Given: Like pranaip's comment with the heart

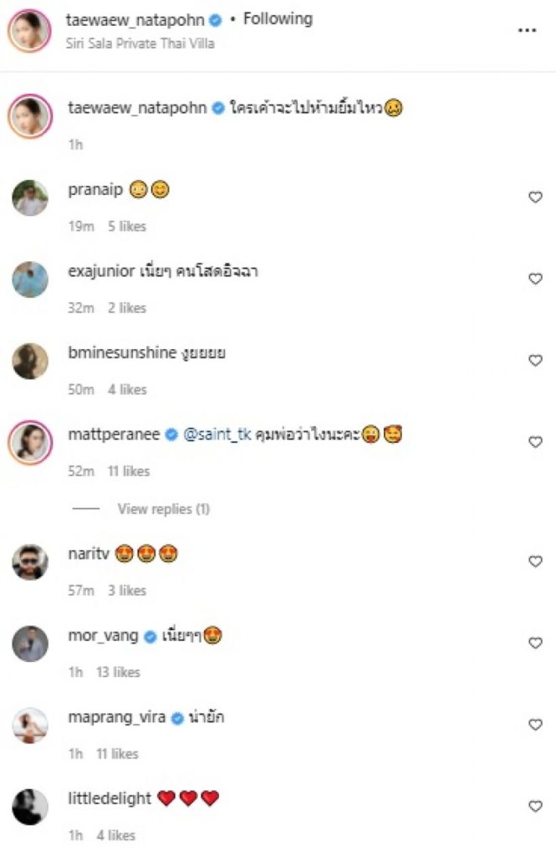Looking at the screenshot, I should coord(535,197).
